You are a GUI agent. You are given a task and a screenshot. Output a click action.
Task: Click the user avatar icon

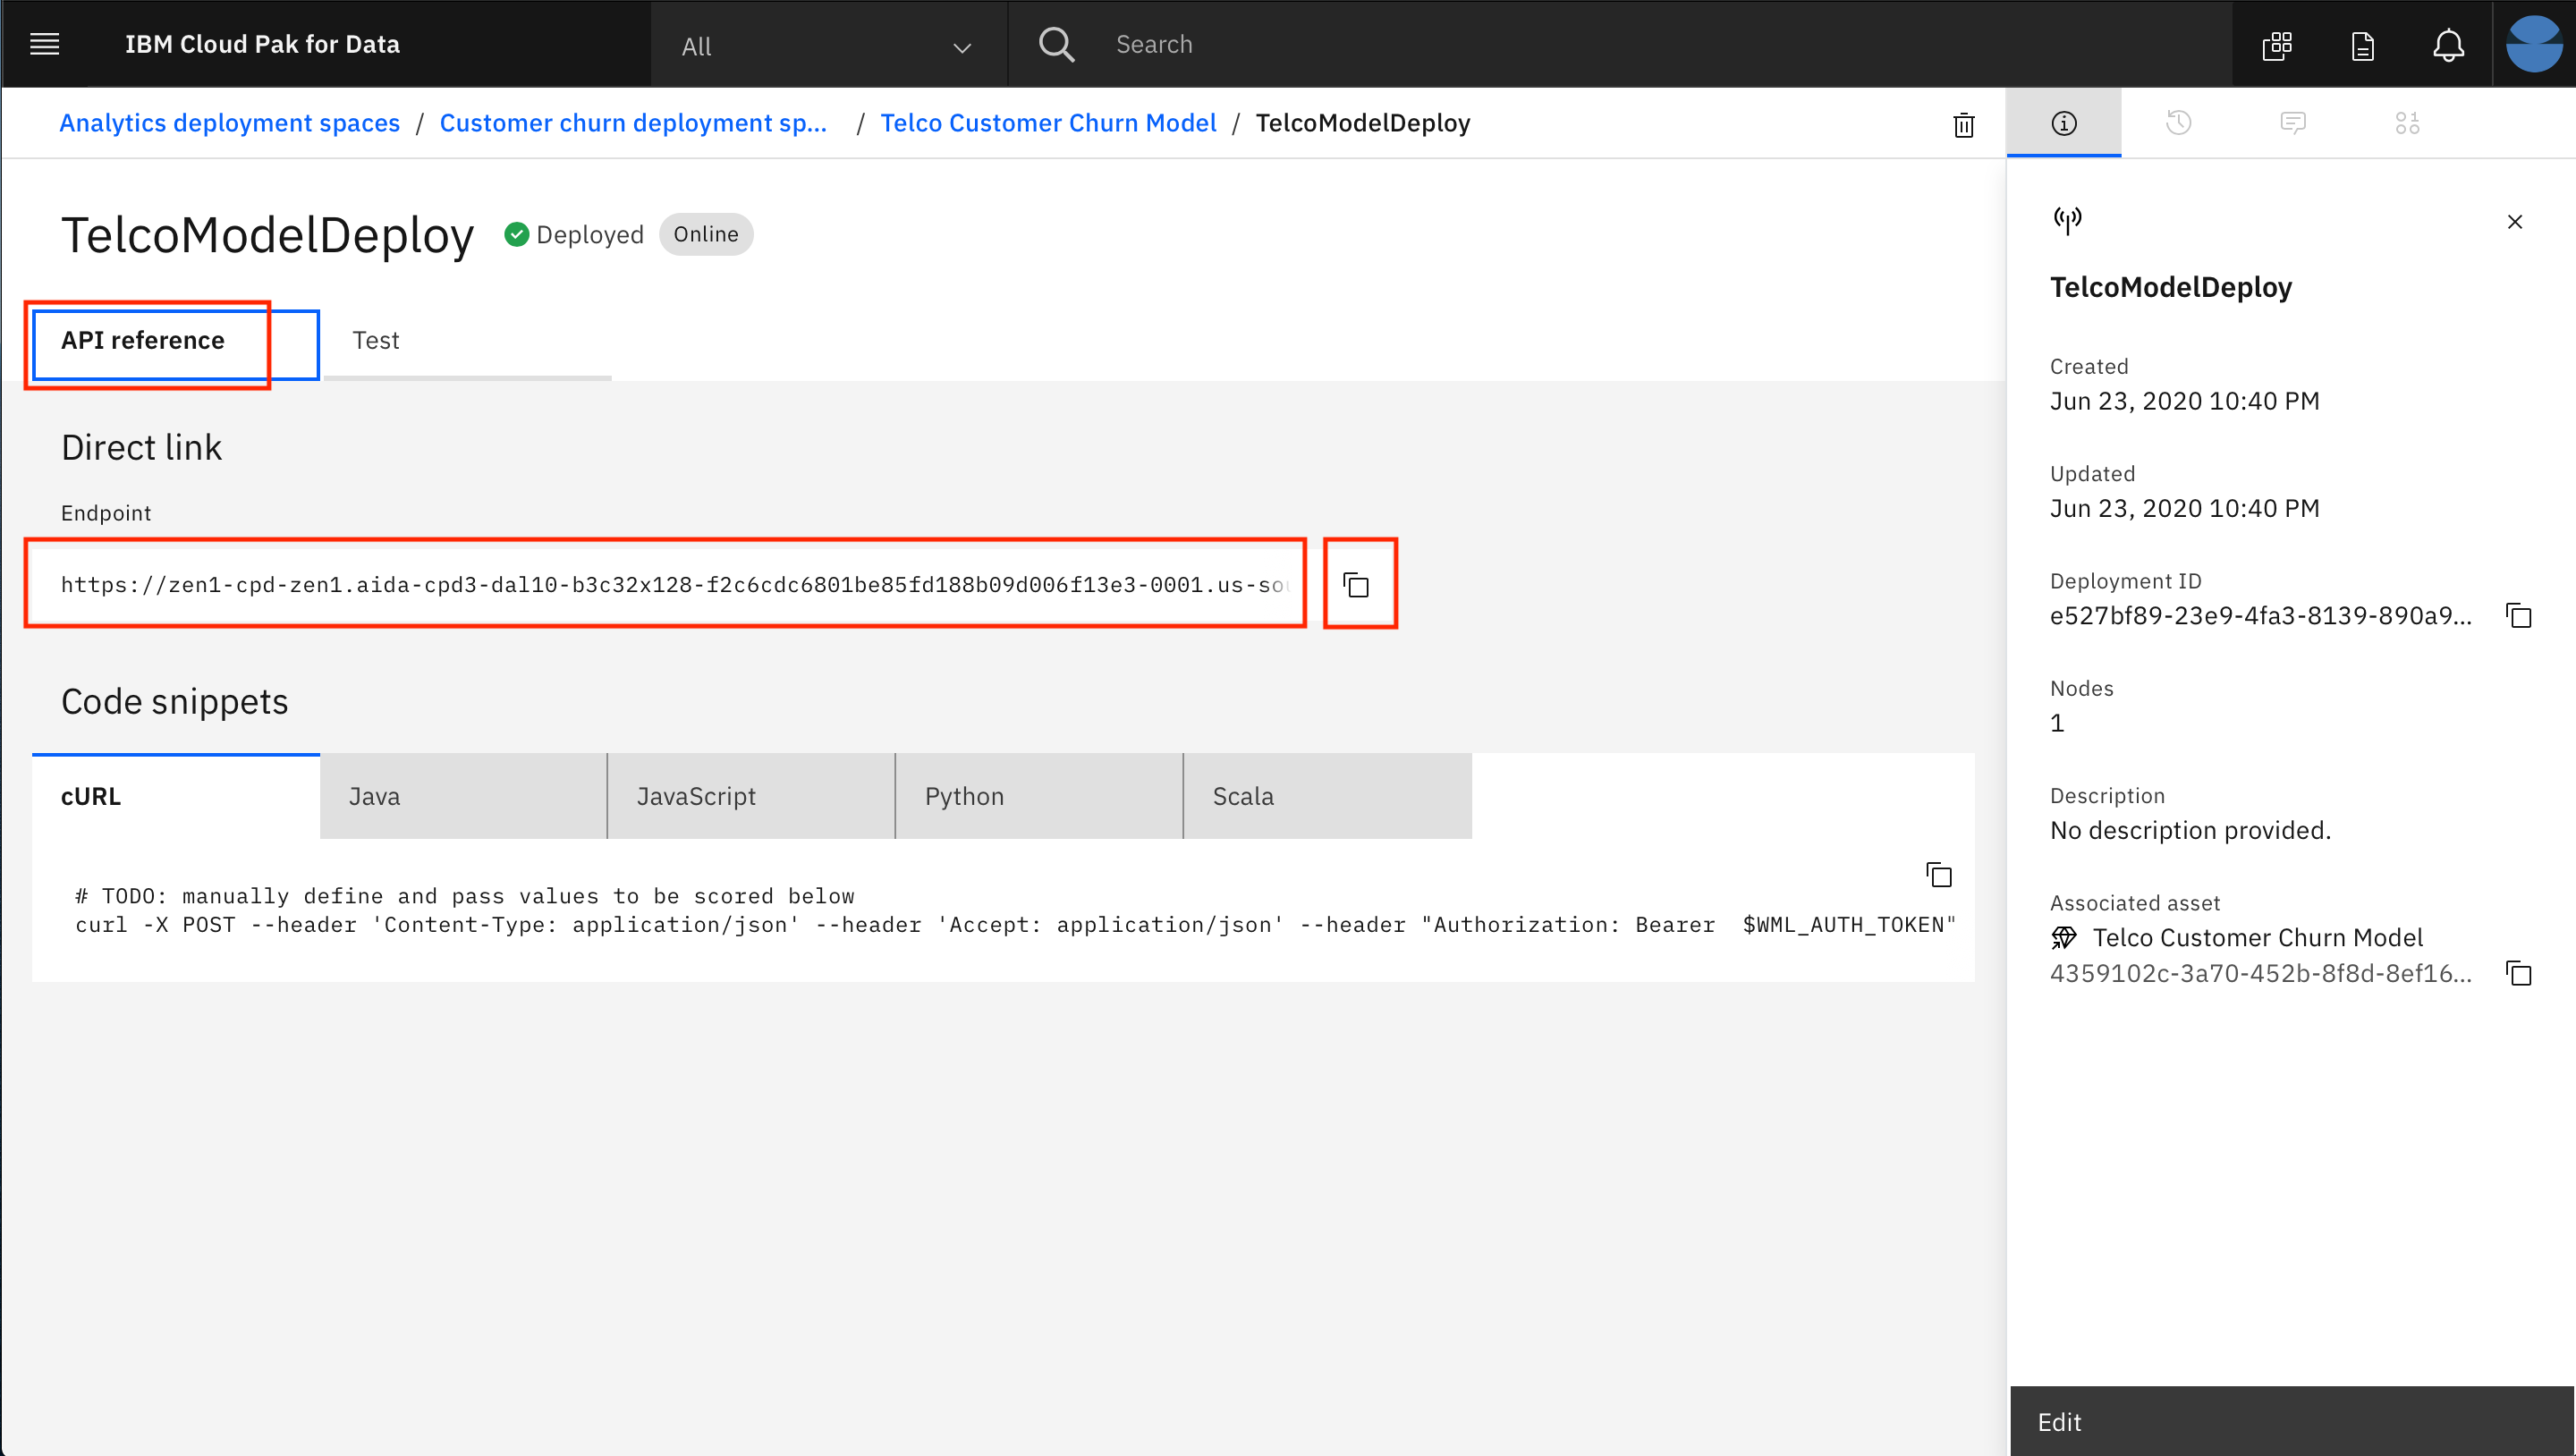coord(2533,44)
